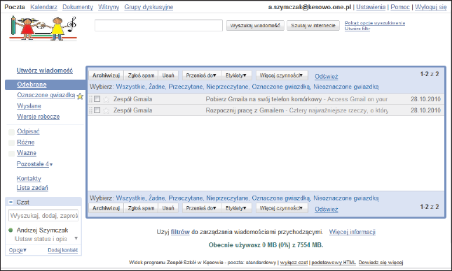This screenshot has height=271, width=452.
Task: Open top 'Przenieś do' dropdown
Action: (x=202, y=75)
